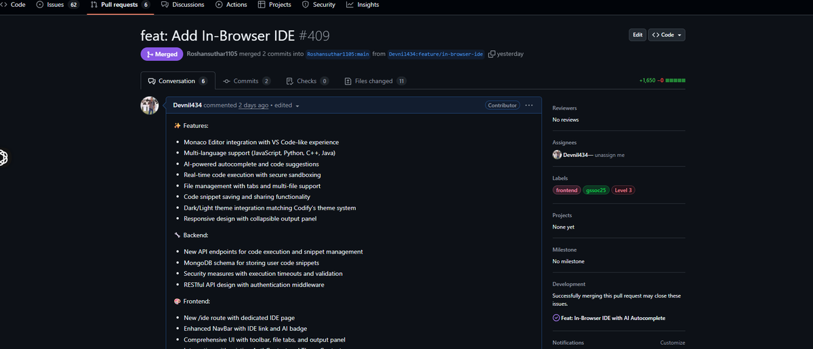Screen dimensions: 813x349
Task: Open Roshansuthar1105 user profile link
Action: (x=213, y=54)
